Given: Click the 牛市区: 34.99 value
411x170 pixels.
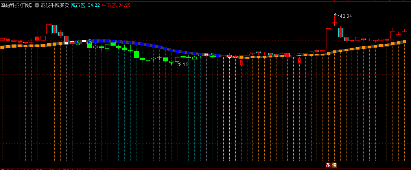Looking at the screenshot, I should 116,5.
